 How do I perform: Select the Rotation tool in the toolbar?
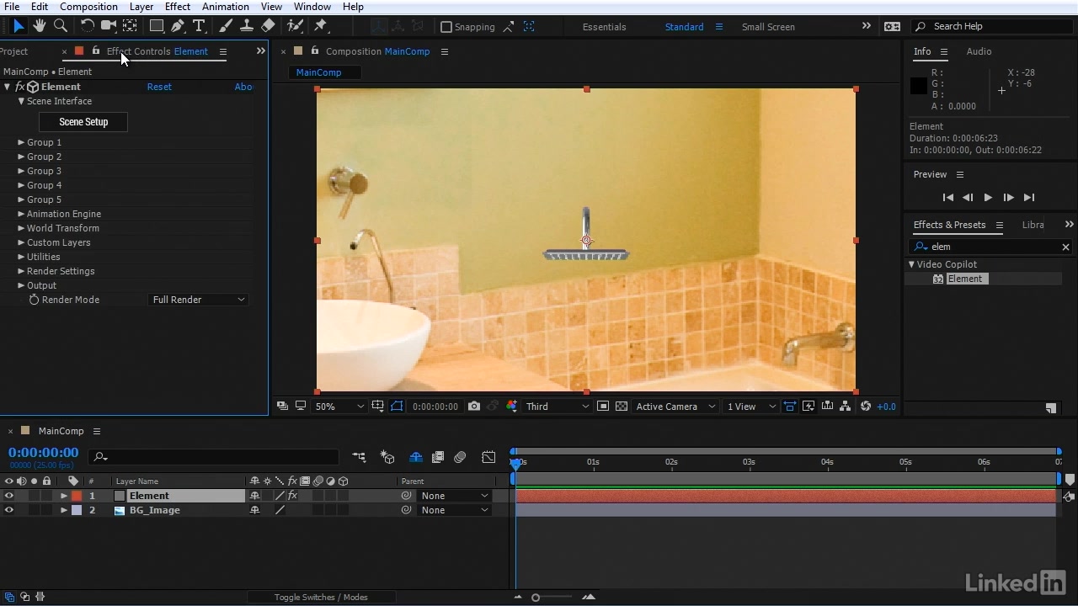pyautogui.click(x=88, y=25)
